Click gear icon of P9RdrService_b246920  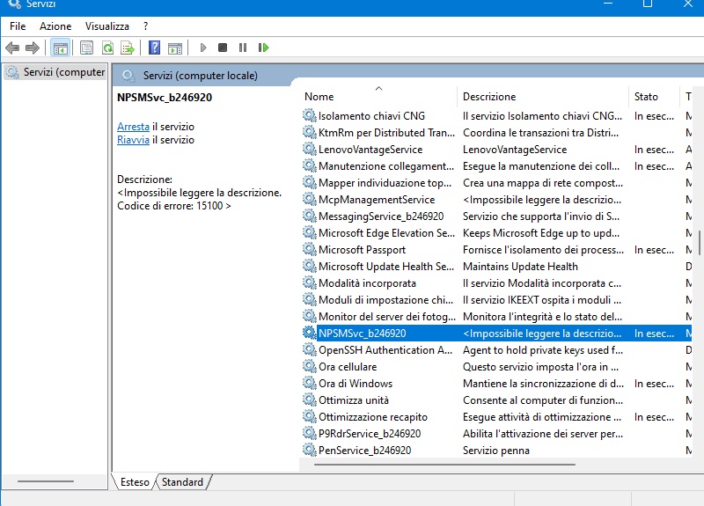(310, 433)
